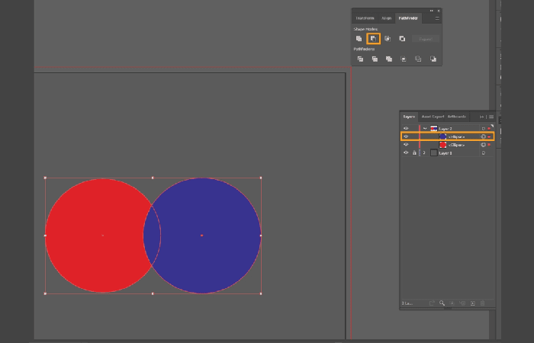The height and width of the screenshot is (343, 534).
Task: Select the Layer 2 row
Action: [448, 129]
